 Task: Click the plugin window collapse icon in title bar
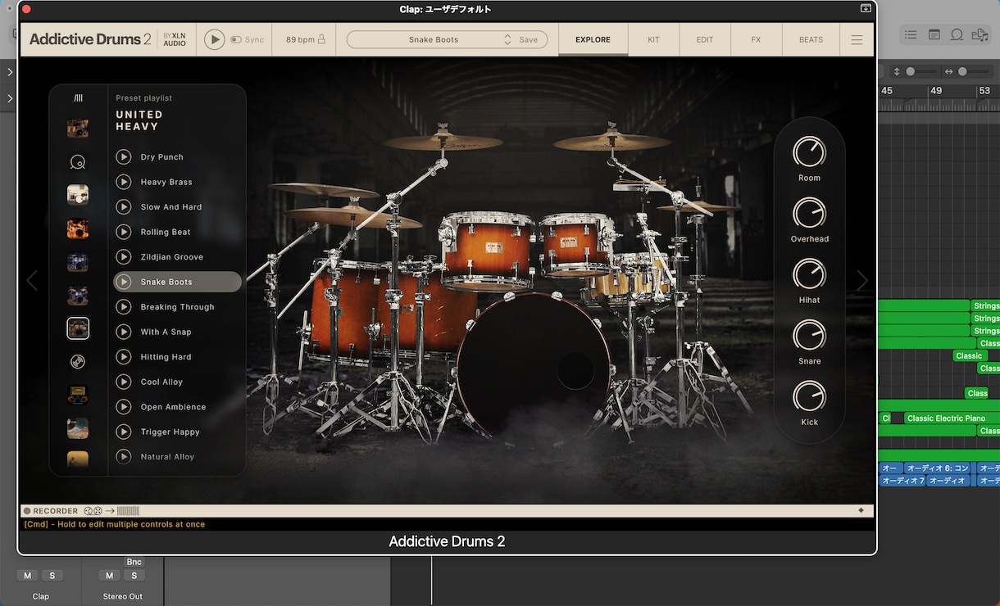point(866,8)
